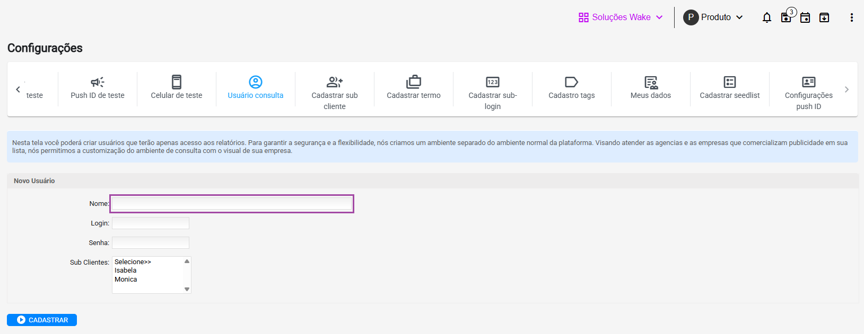Click the Cadastrar sub-login 123 icon
Image resolution: width=864 pixels, height=334 pixels.
[x=493, y=82]
